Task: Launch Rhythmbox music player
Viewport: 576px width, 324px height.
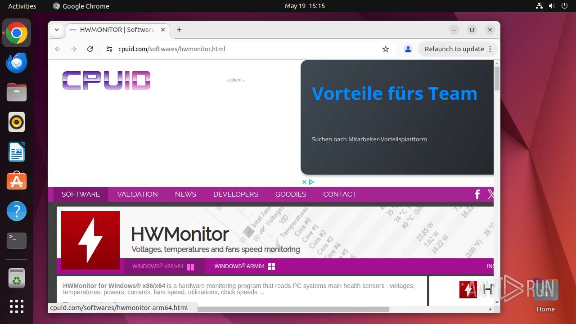Action: tap(17, 122)
